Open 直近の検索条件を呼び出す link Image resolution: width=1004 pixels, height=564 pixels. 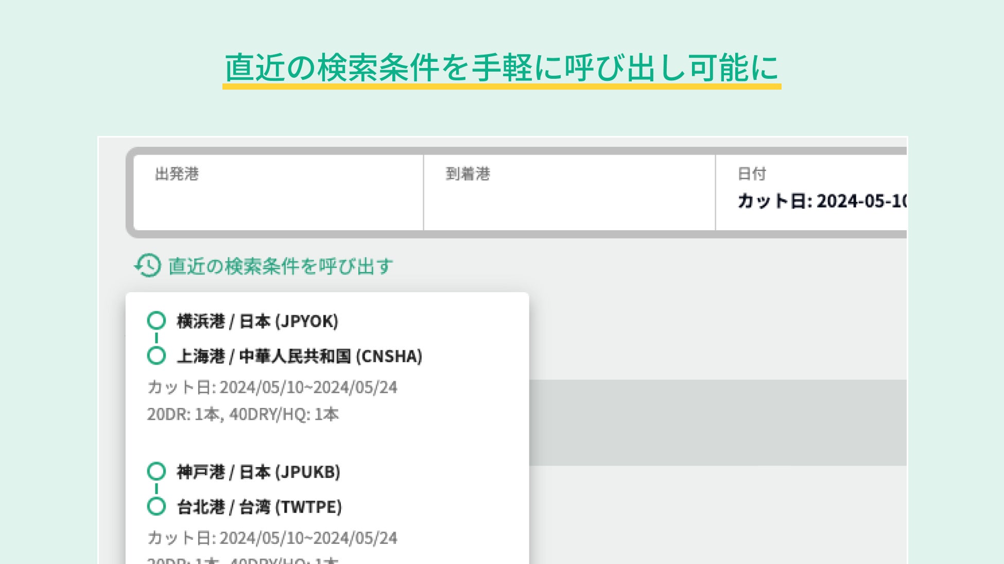pyautogui.click(x=281, y=266)
